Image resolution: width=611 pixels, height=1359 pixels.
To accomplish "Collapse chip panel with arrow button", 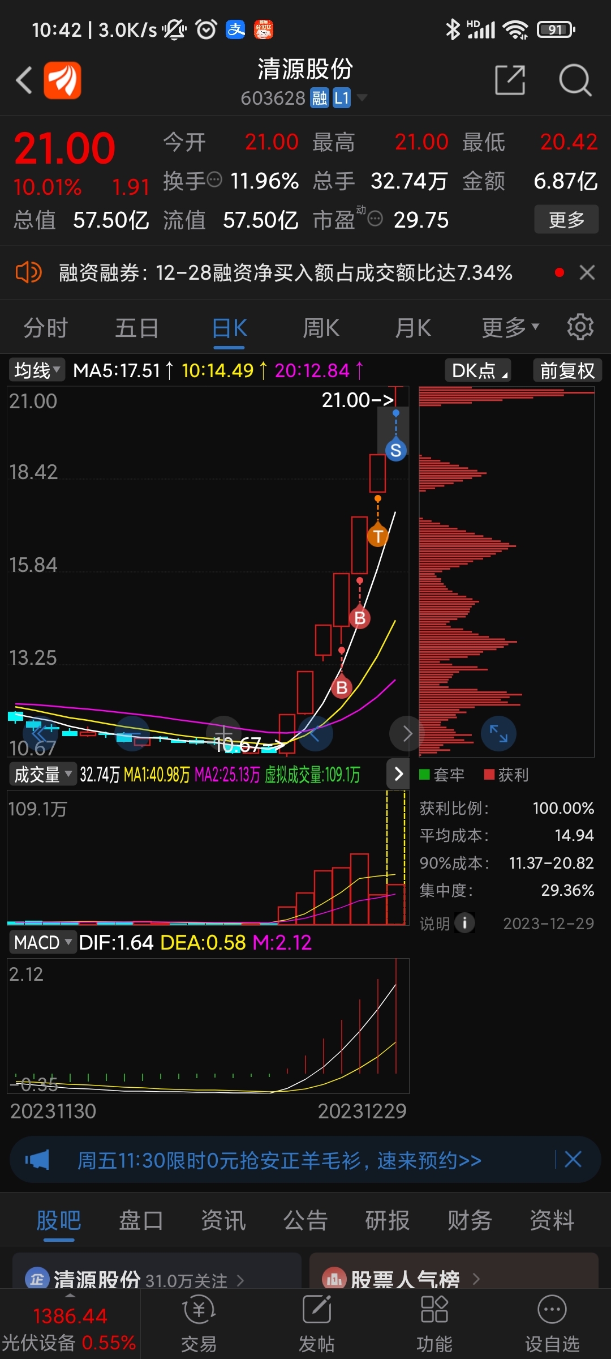I will pyautogui.click(x=398, y=773).
